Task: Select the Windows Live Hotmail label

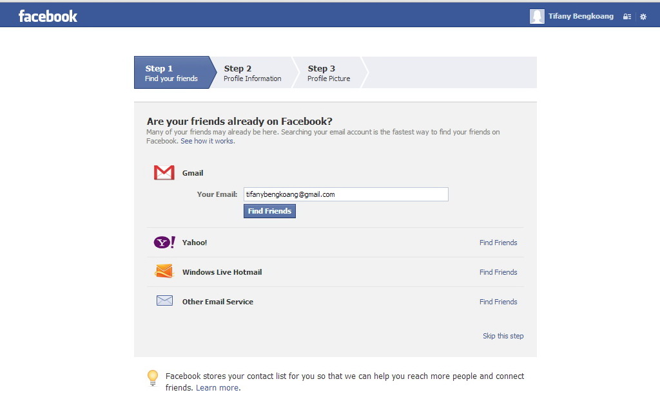Action: pos(222,272)
